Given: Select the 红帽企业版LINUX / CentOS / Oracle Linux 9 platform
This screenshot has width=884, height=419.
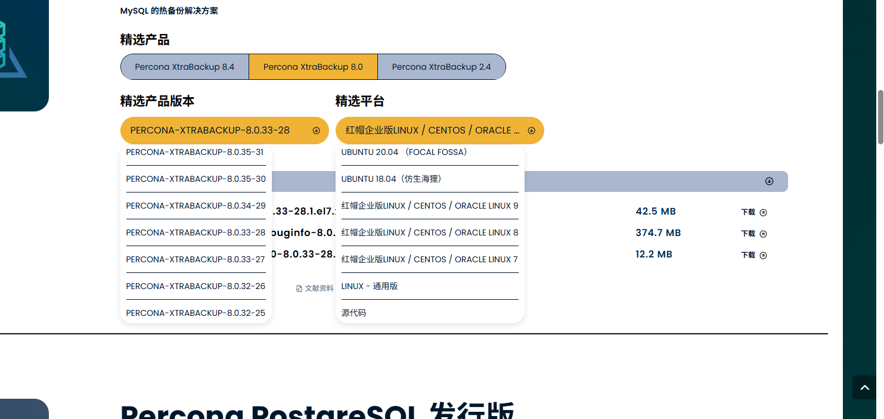Looking at the screenshot, I should (x=429, y=206).
